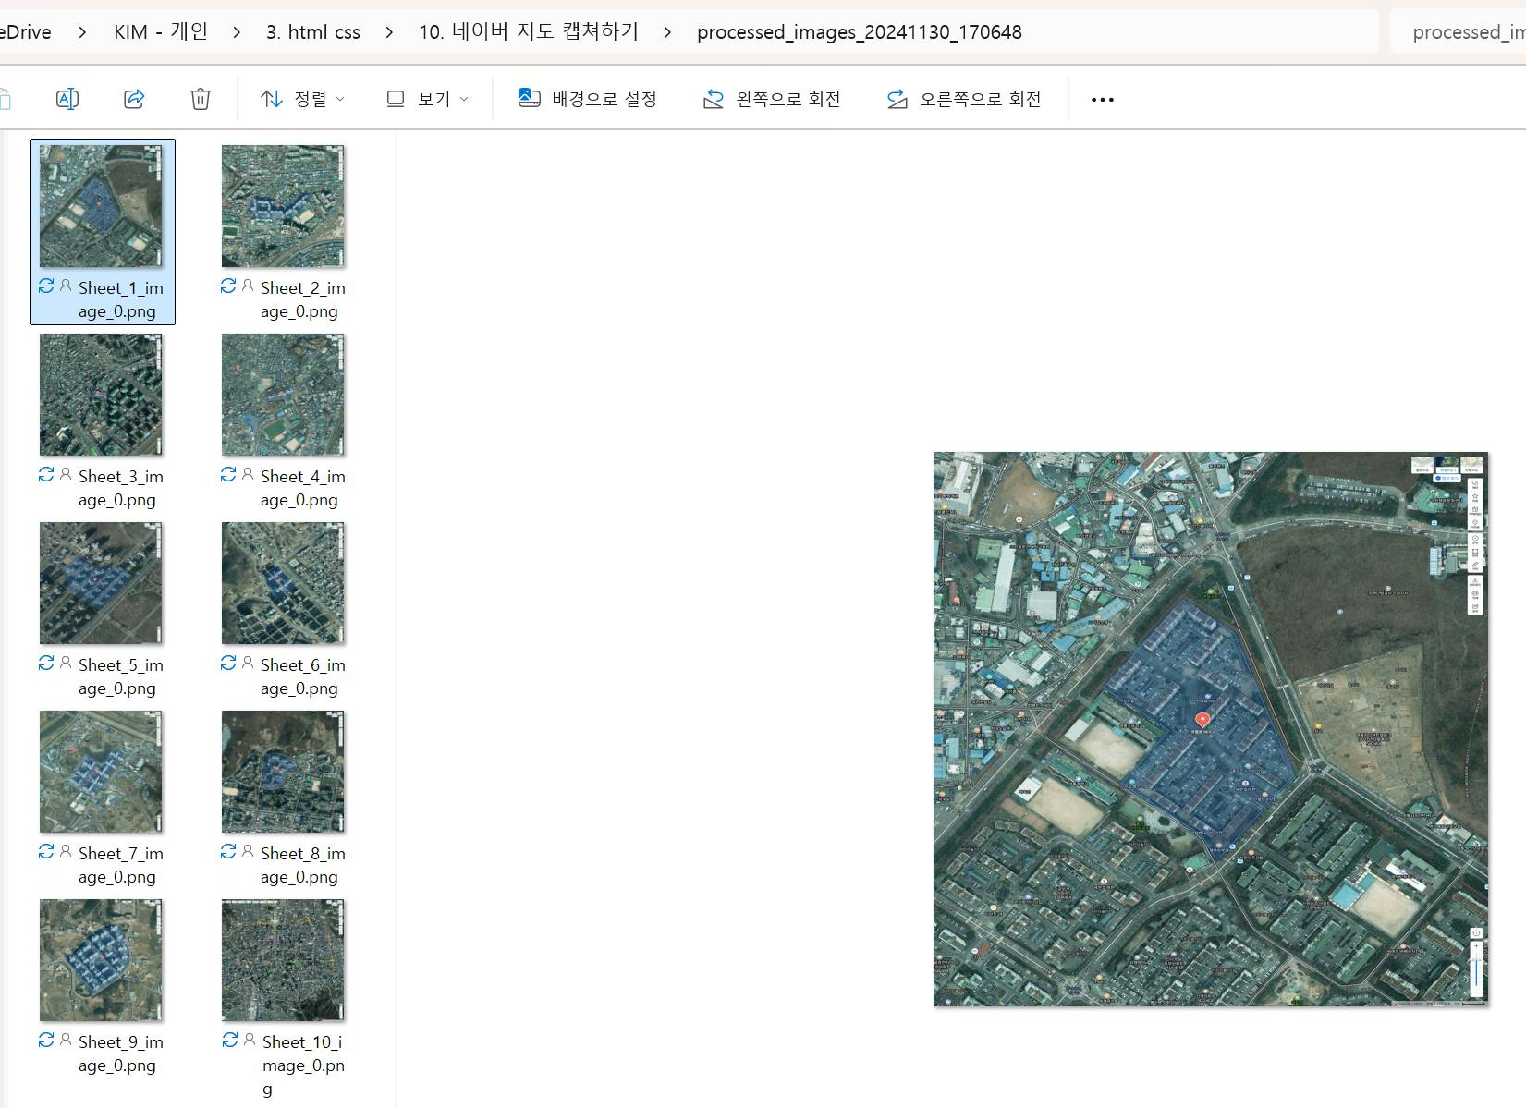Click sync status icon of Sheet_3_image_0.png

(x=46, y=475)
